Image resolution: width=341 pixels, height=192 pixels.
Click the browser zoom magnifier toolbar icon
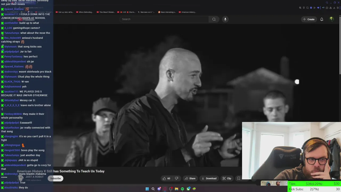pos(300,8)
